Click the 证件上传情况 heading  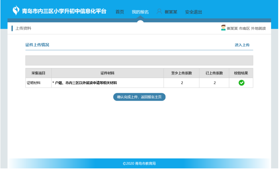point(37,45)
